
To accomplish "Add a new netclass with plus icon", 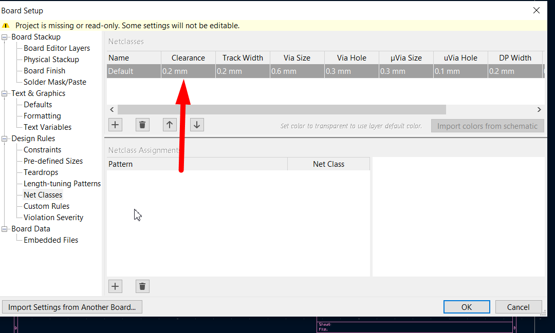I will [116, 125].
